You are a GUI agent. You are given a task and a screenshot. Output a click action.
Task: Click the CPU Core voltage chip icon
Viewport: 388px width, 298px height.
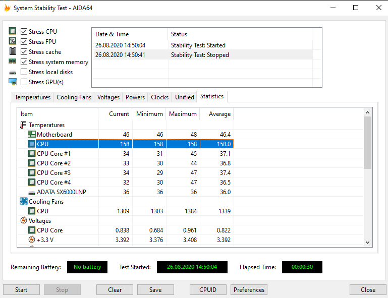[32, 230]
